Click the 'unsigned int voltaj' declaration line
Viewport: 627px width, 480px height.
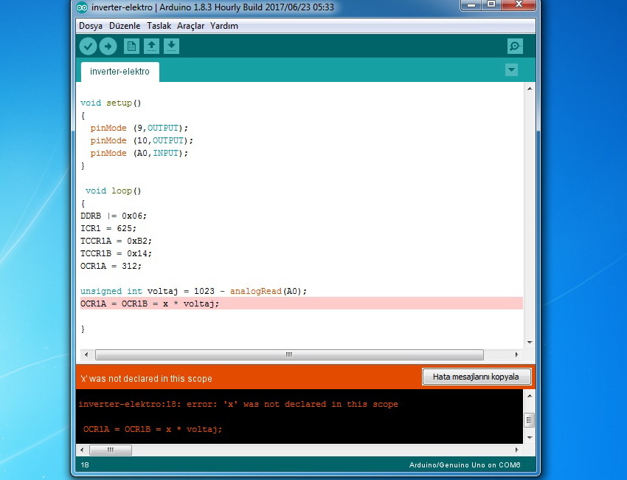[193, 291]
